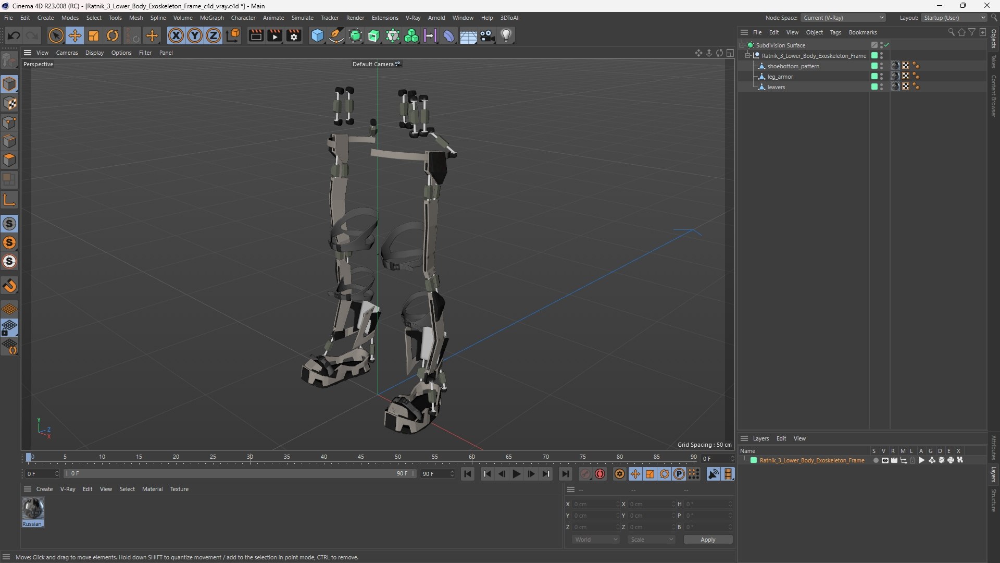Add a Camera object from toolbar
The height and width of the screenshot is (563, 1000).
pos(488,35)
